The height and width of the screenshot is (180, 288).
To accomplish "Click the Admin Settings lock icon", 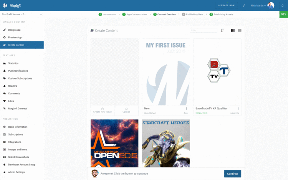I will 4,172.
